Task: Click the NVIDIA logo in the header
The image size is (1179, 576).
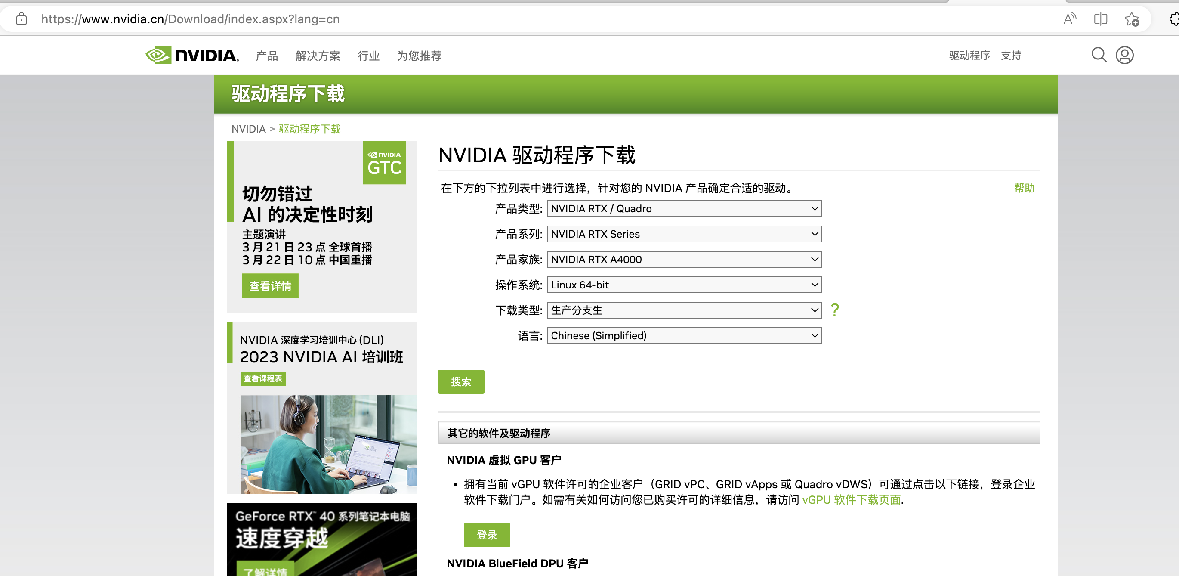Action: [x=192, y=56]
